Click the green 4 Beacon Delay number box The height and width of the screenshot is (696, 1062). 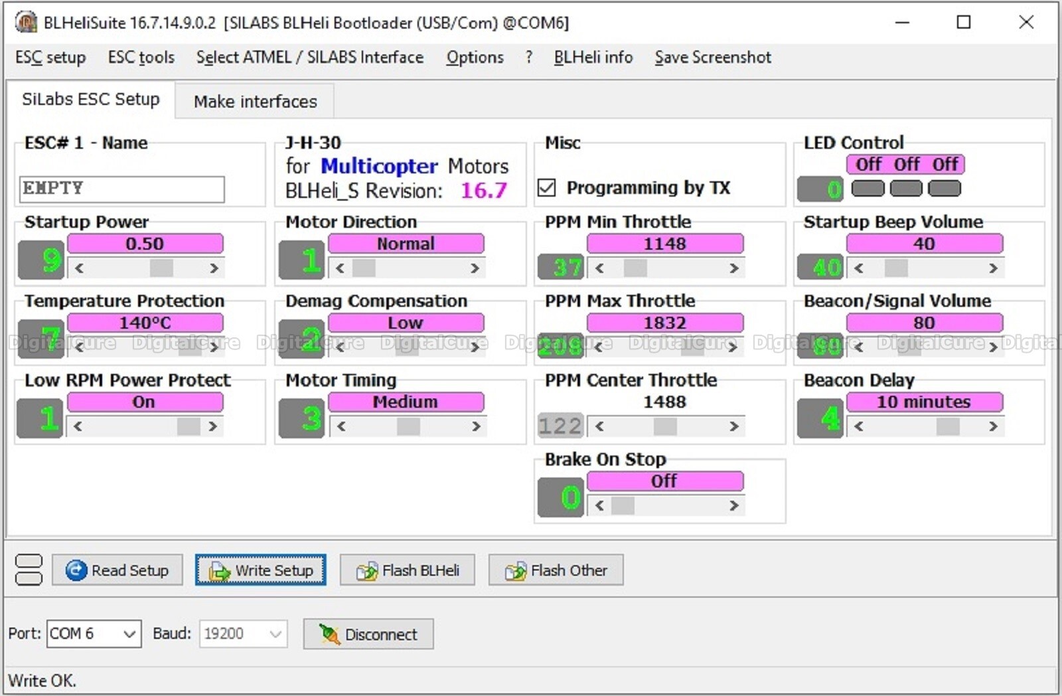[x=820, y=418]
